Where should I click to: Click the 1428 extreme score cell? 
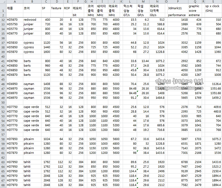tap(195, 52)
